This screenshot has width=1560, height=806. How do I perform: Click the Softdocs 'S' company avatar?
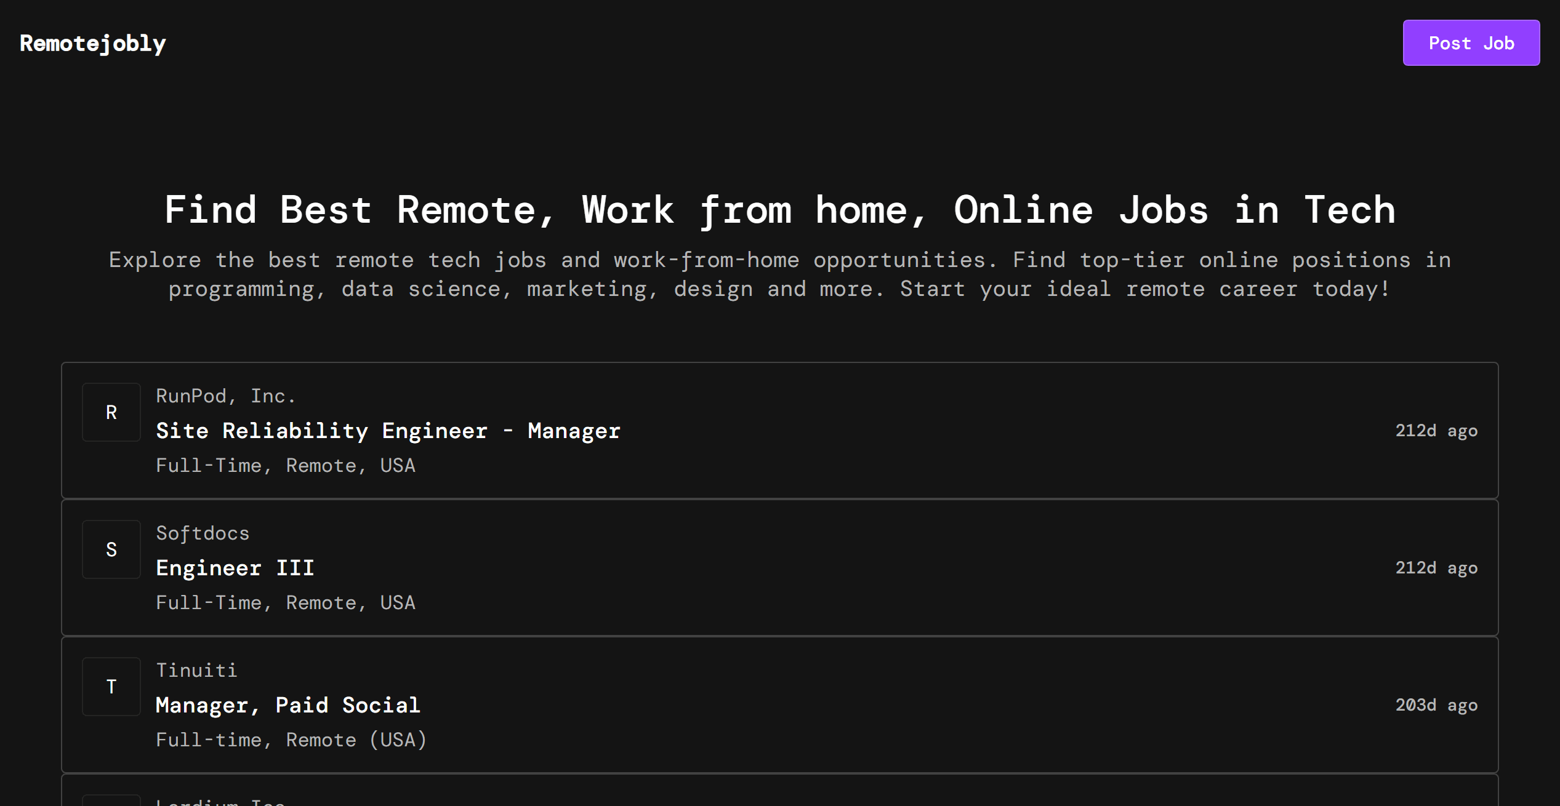tap(111, 549)
